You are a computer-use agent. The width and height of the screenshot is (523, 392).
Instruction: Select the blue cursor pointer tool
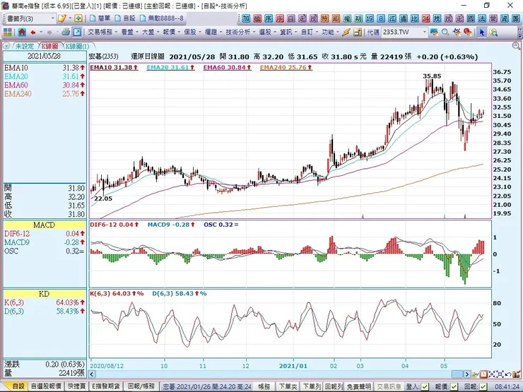[x=481, y=32]
